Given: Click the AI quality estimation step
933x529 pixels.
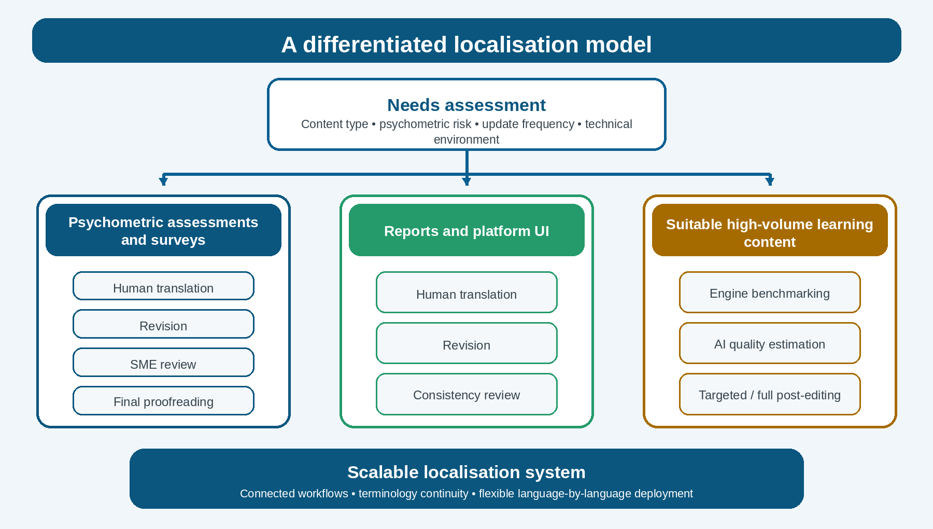Looking at the screenshot, I should click(770, 343).
